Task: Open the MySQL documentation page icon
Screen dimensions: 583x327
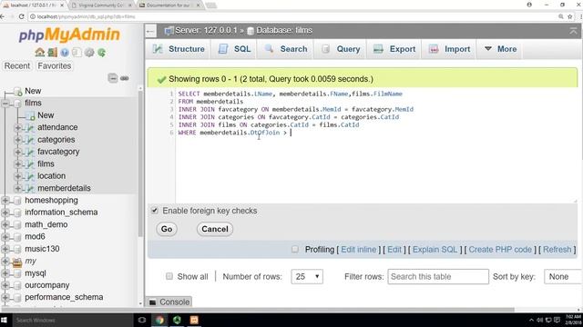Action: (x=77, y=53)
